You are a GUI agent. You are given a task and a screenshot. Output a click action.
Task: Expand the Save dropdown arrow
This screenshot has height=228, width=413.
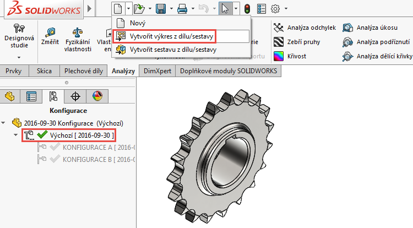171,9
